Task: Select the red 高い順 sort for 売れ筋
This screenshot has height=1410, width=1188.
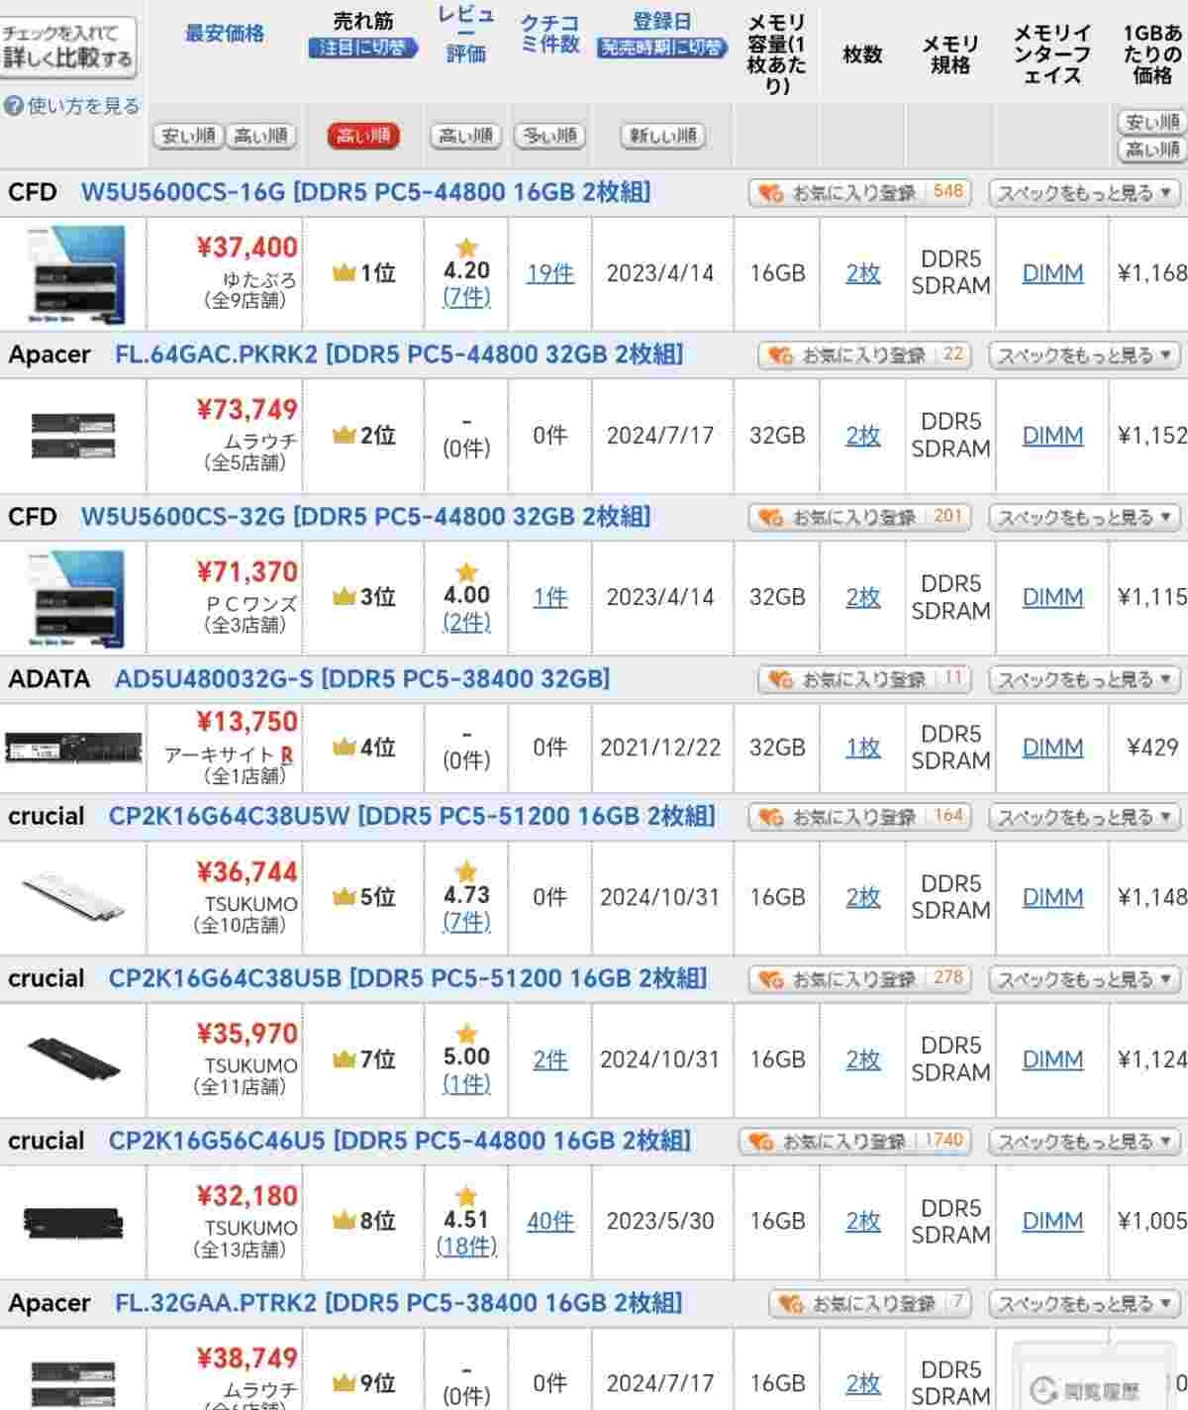Action: [x=362, y=136]
